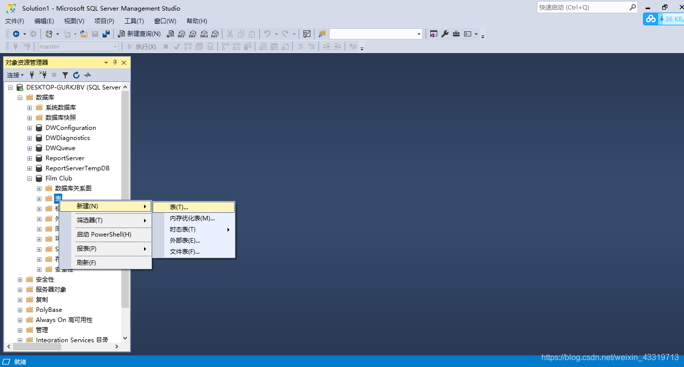Open the new project dropdown arrow
The height and width of the screenshot is (367, 684).
[x=57, y=34]
